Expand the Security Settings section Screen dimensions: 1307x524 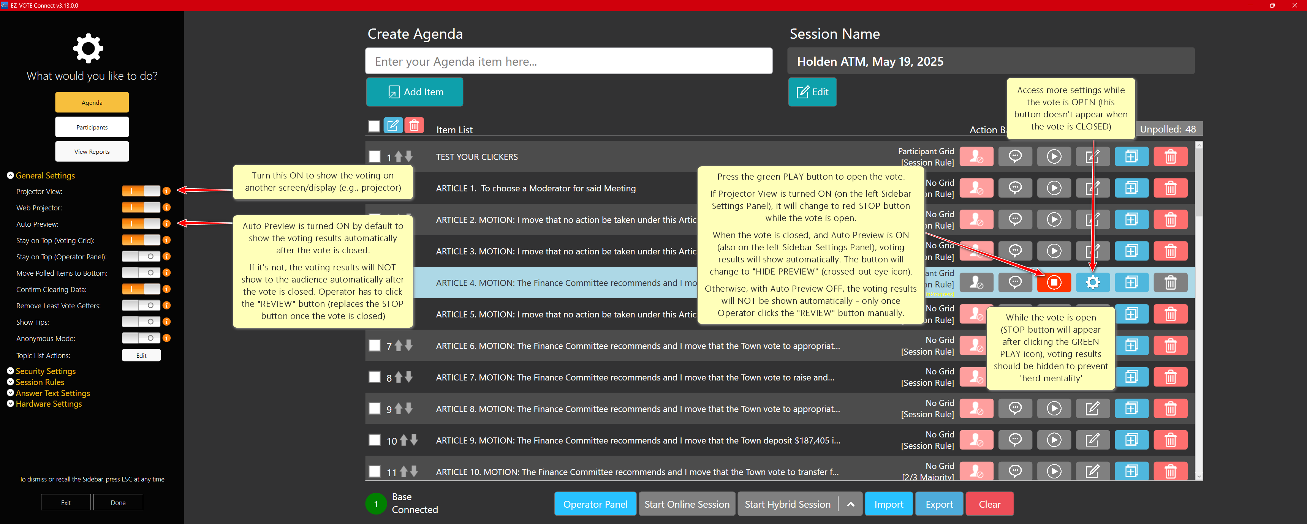pyautogui.click(x=45, y=371)
